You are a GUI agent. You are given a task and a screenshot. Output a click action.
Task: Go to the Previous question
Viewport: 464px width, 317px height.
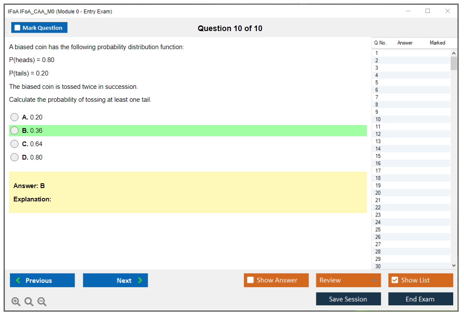[42, 280]
